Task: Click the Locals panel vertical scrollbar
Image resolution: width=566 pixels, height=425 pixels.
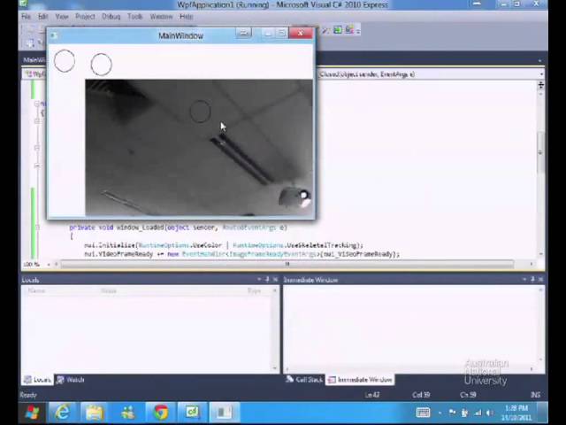Action: coord(275,328)
